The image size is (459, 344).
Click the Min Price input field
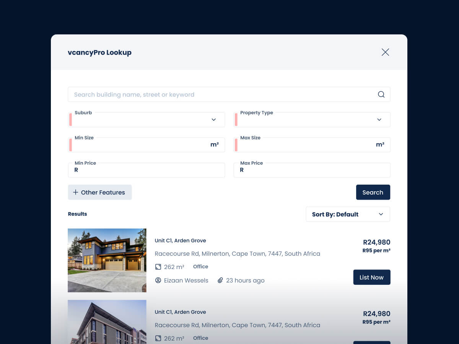(x=146, y=170)
